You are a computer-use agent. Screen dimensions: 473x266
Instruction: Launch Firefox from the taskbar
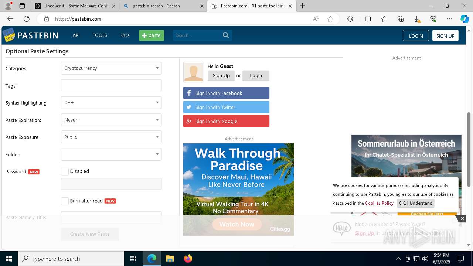point(188,259)
